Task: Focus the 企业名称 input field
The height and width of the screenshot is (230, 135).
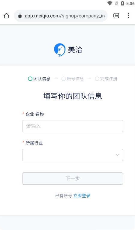Action: [x=73, y=126]
